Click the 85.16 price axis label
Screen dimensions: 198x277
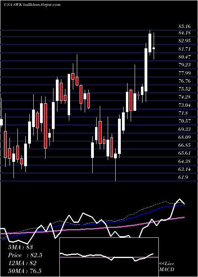click(x=185, y=27)
